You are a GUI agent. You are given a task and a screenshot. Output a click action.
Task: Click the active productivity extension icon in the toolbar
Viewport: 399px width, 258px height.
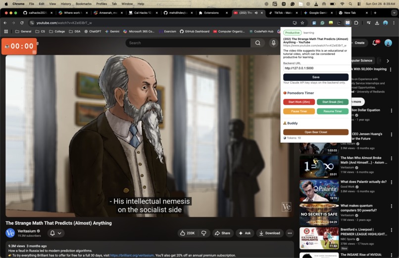click(348, 23)
